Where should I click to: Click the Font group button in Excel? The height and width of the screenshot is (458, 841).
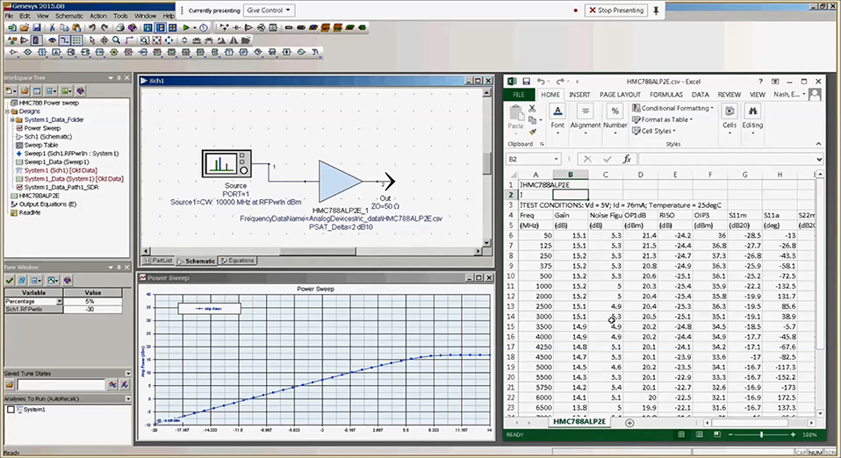(557, 118)
